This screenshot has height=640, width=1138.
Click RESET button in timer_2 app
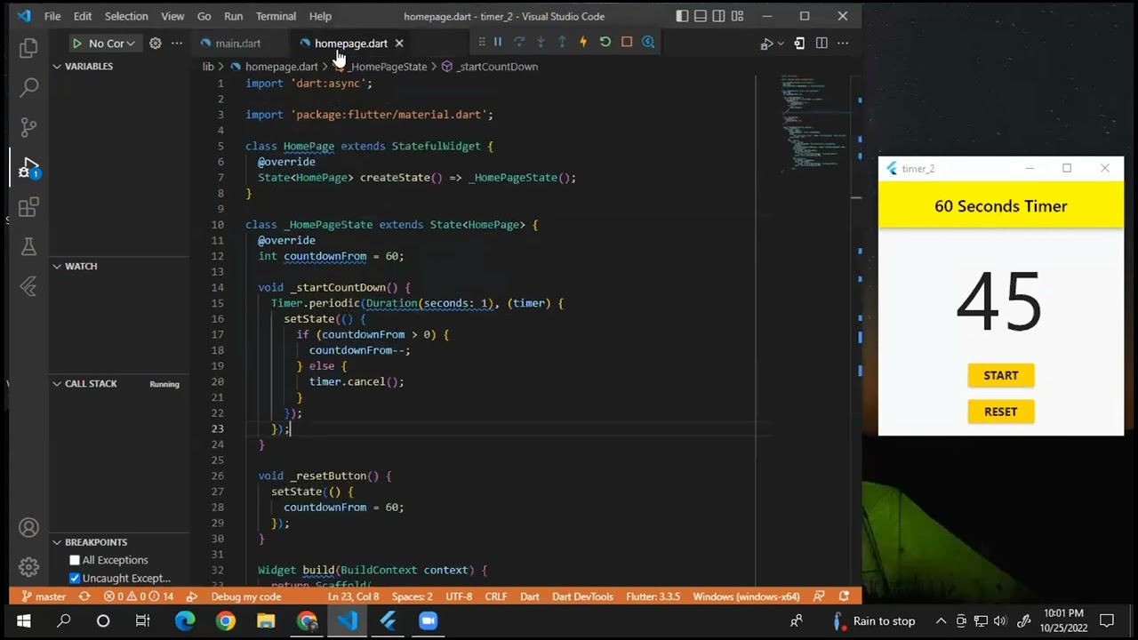(1001, 412)
